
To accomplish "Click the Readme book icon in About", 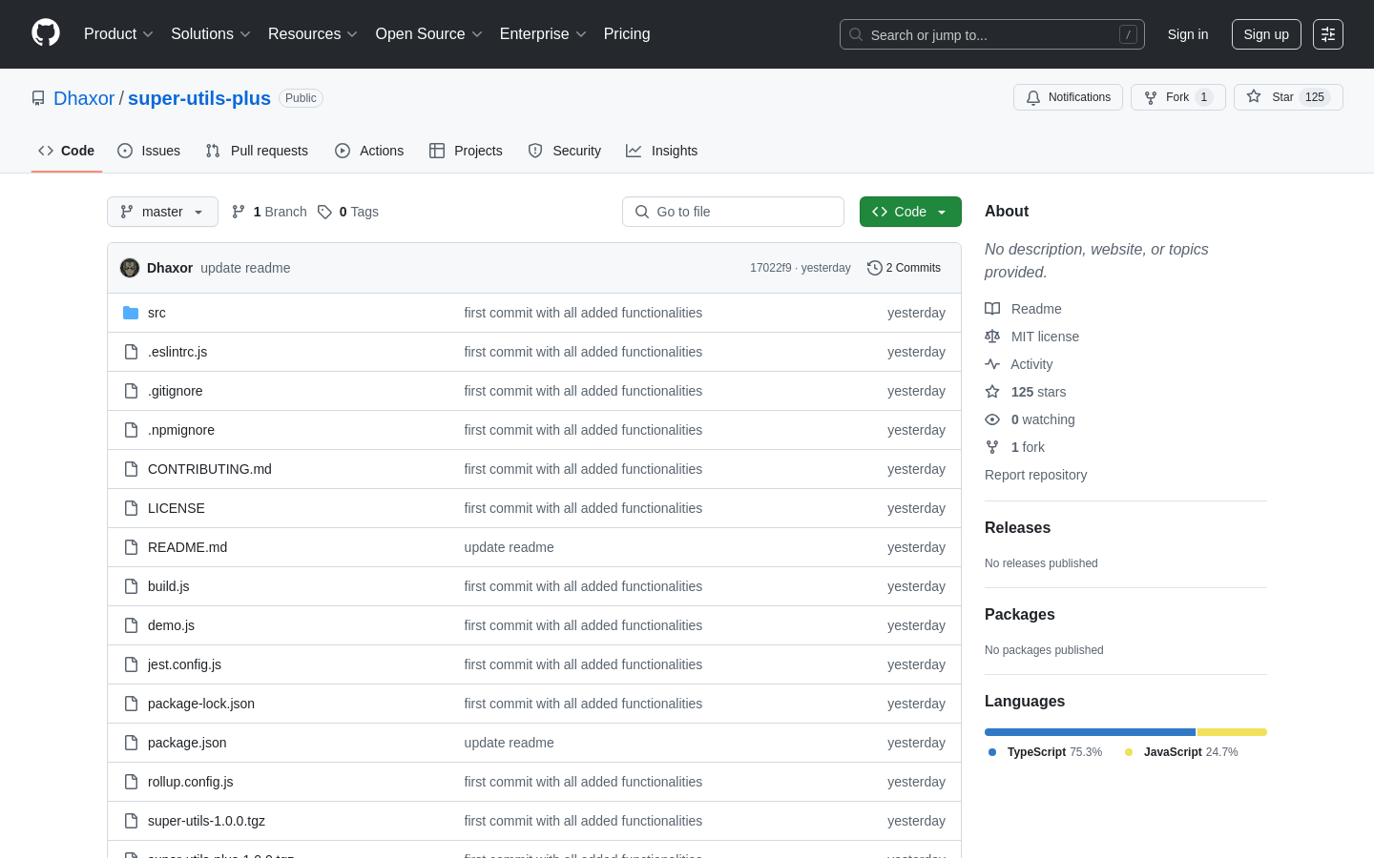I will click(992, 309).
